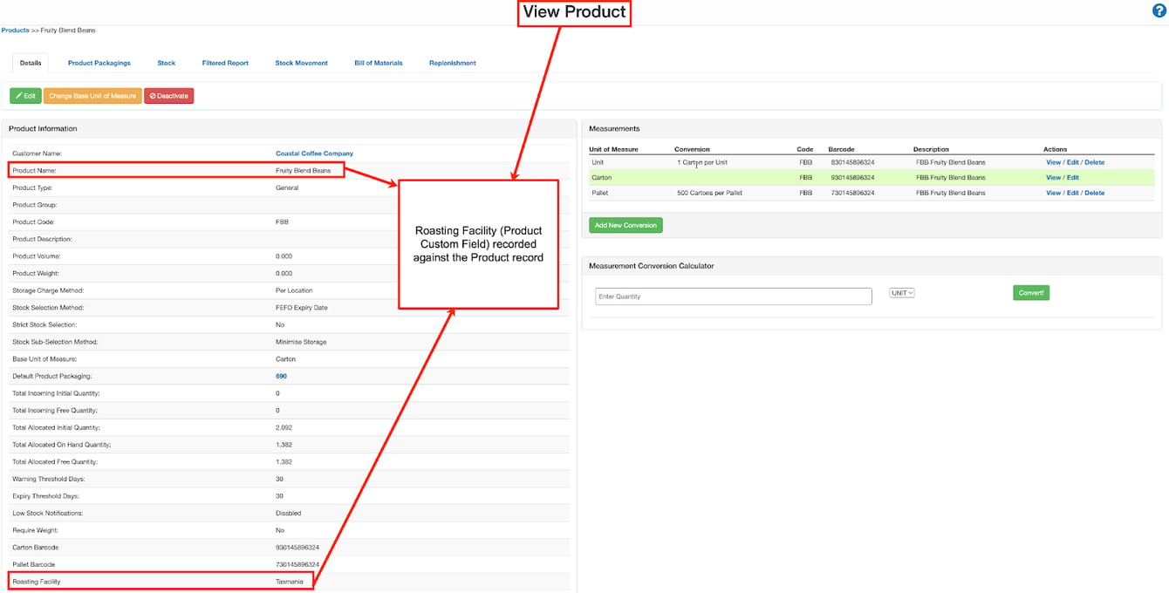Viewport: 1169px width, 593px height.
Task: Open the Product Packagings tab
Action: [x=99, y=63]
